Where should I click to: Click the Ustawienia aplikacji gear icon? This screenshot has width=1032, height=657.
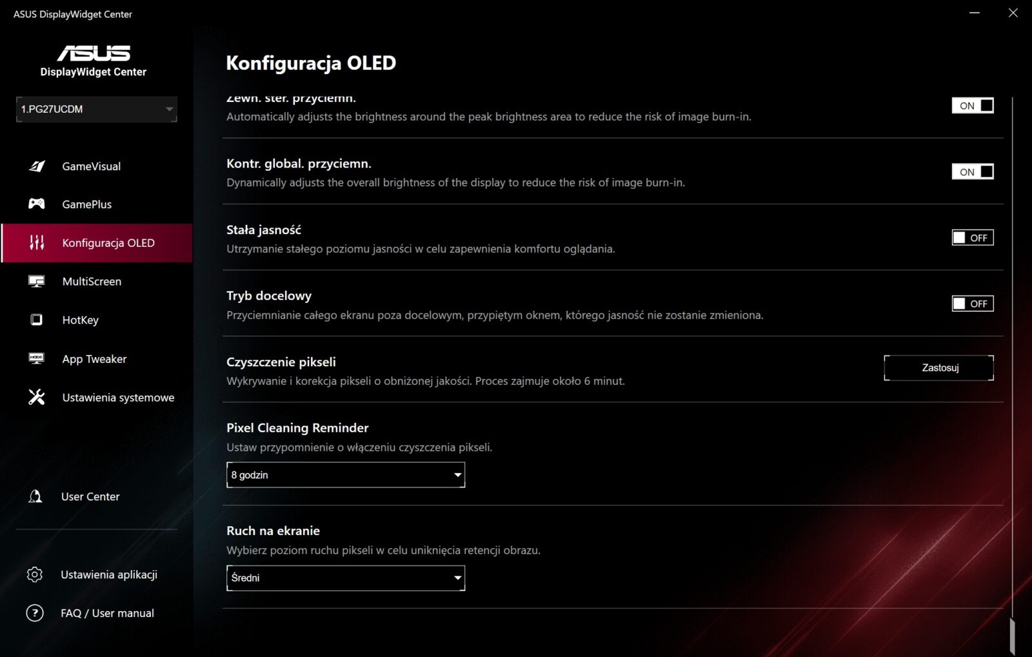pyautogui.click(x=35, y=574)
